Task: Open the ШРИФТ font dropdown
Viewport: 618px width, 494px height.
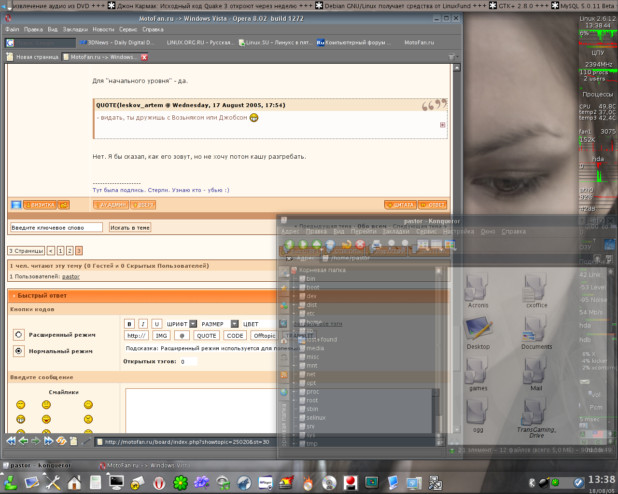Action: (181, 324)
